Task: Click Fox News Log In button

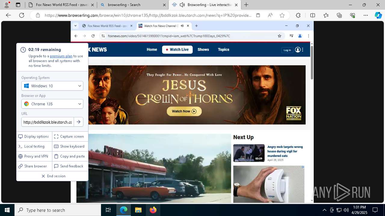Action: click(287, 50)
